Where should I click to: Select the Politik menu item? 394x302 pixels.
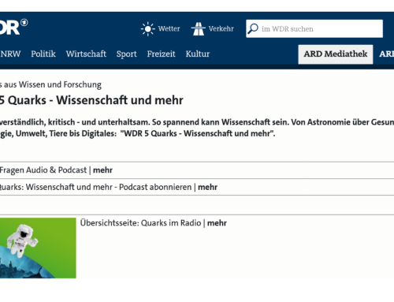[x=43, y=54]
